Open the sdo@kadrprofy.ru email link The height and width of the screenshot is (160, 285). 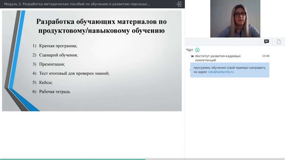pyautogui.click(x=221, y=72)
